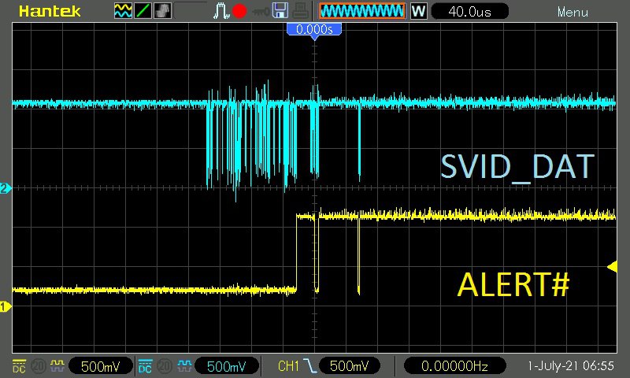This screenshot has height=378, width=630.
Task: Click the yellow CH1 500mV scale readout
Action: [101, 366]
